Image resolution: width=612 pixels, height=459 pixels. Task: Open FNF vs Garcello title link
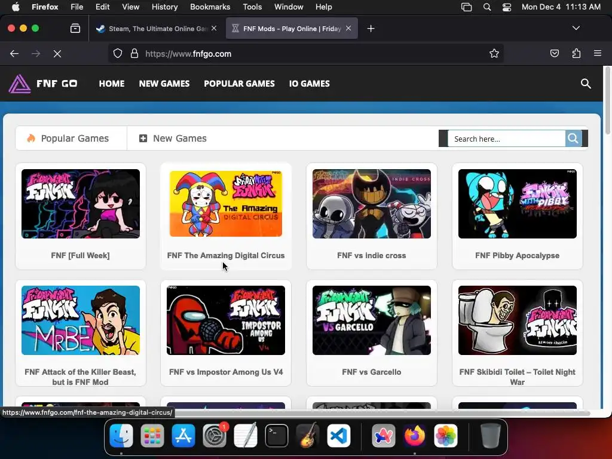tap(372, 372)
